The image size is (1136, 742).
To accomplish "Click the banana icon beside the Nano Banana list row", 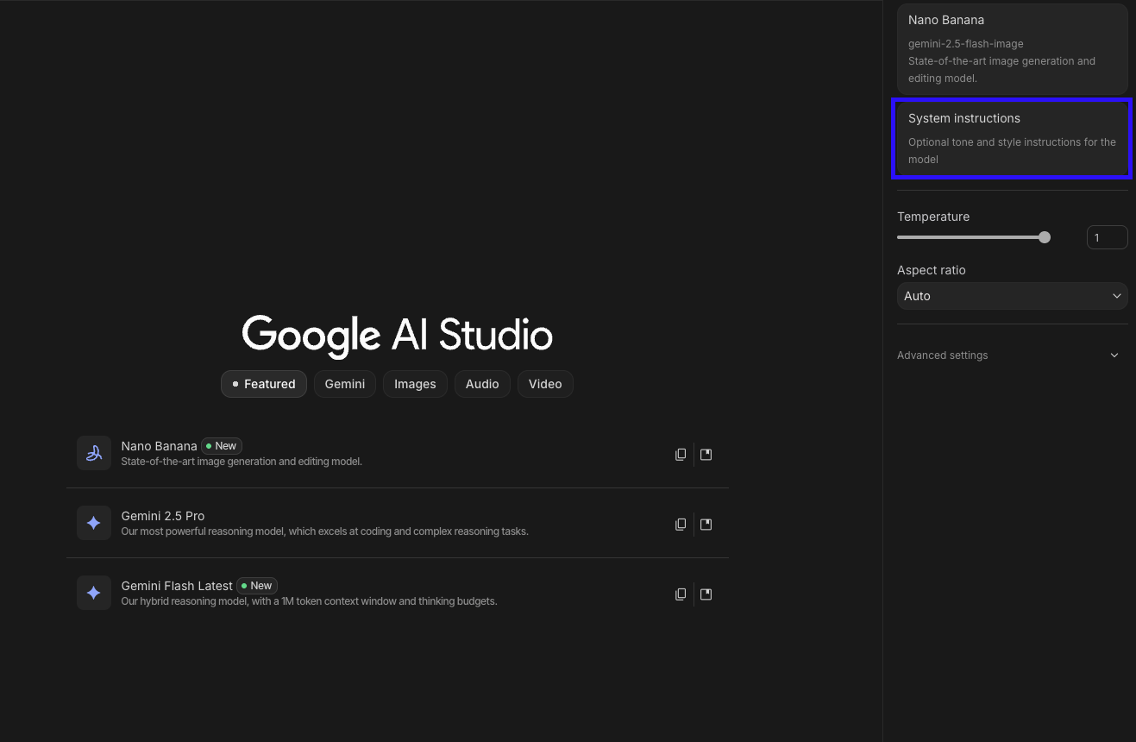I will point(94,453).
